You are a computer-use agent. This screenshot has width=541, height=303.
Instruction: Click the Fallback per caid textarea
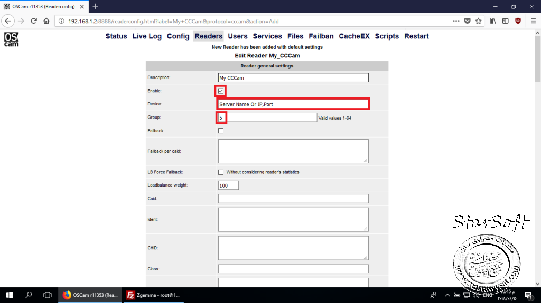pyautogui.click(x=293, y=151)
